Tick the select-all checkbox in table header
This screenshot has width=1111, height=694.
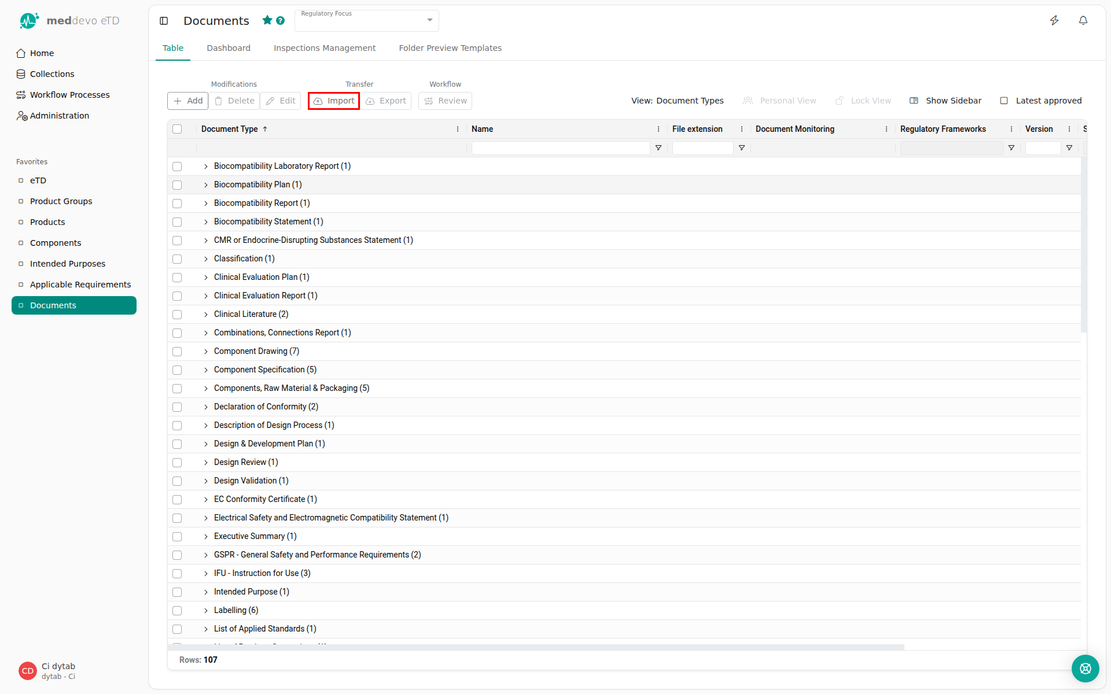click(177, 129)
